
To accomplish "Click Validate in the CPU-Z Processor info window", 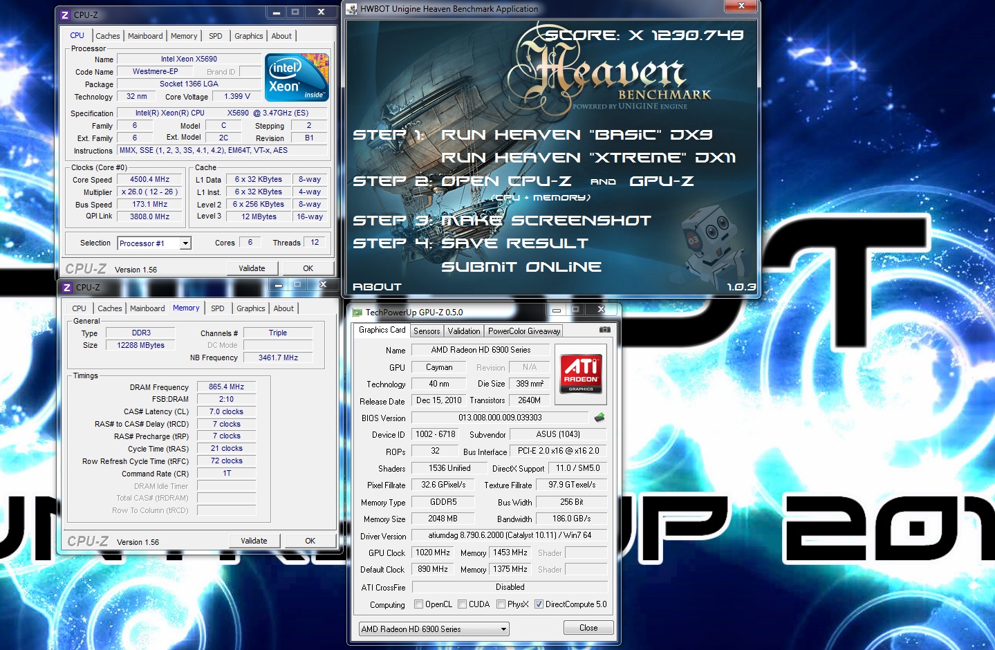I will pos(252,268).
